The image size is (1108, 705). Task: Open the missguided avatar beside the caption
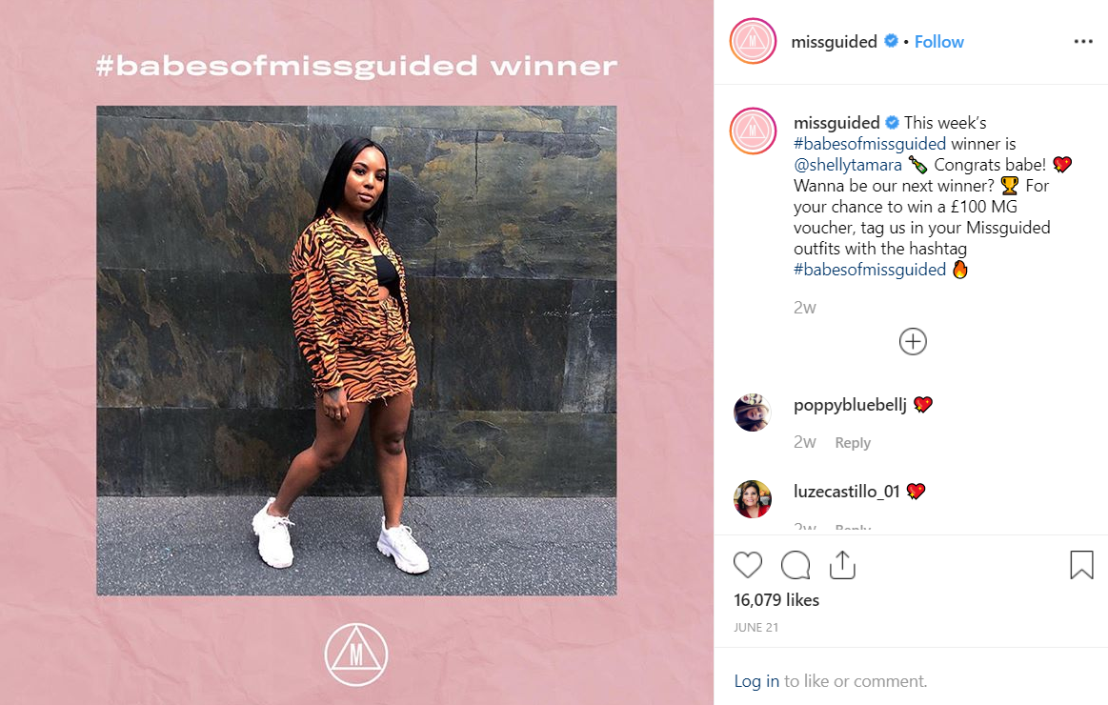[x=753, y=131]
